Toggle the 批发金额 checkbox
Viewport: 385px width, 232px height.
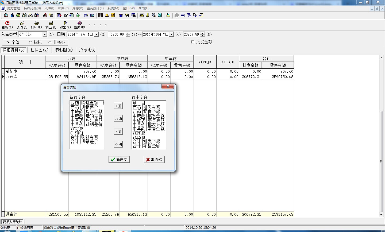point(193,42)
